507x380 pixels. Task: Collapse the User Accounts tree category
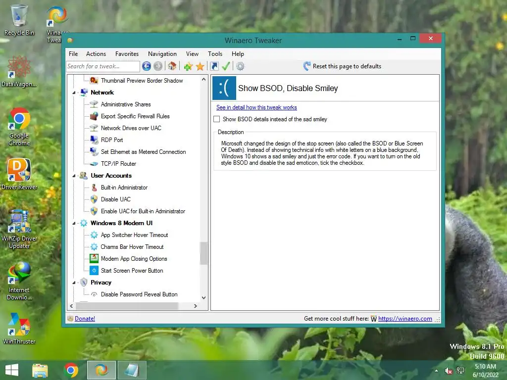[x=74, y=176]
